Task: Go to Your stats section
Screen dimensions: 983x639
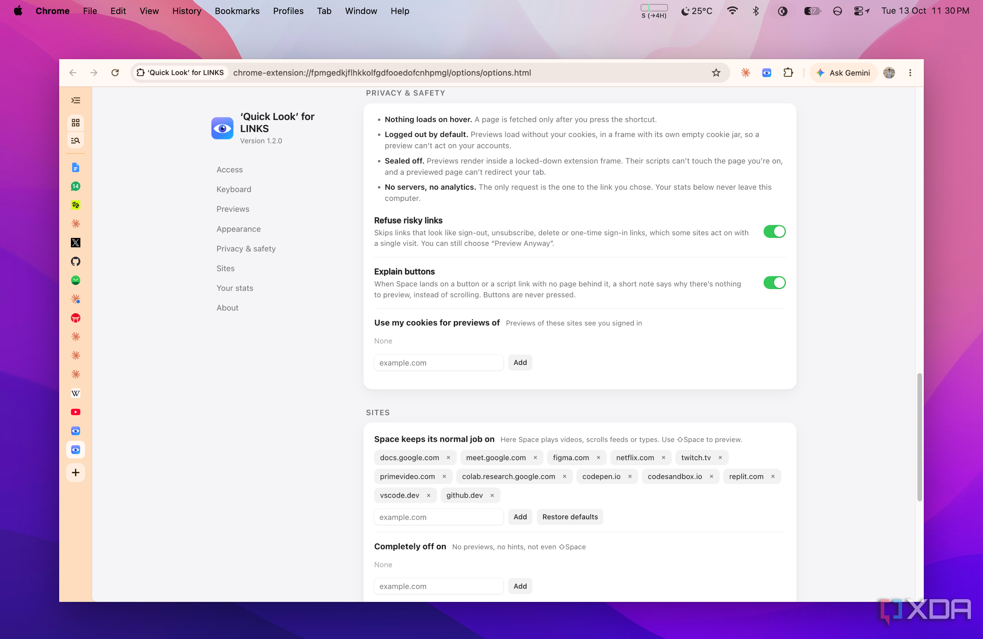Action: (x=235, y=288)
